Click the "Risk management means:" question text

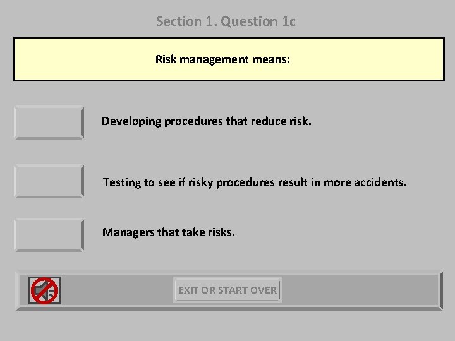(222, 59)
